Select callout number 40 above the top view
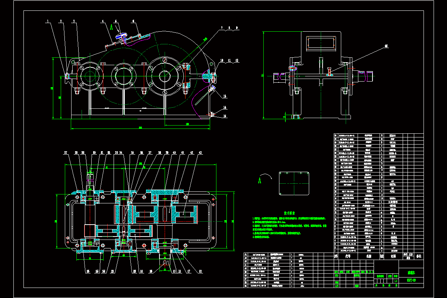The image size is (447, 298). (175, 153)
